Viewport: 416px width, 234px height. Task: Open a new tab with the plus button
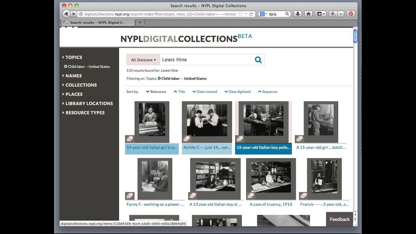pos(140,22)
